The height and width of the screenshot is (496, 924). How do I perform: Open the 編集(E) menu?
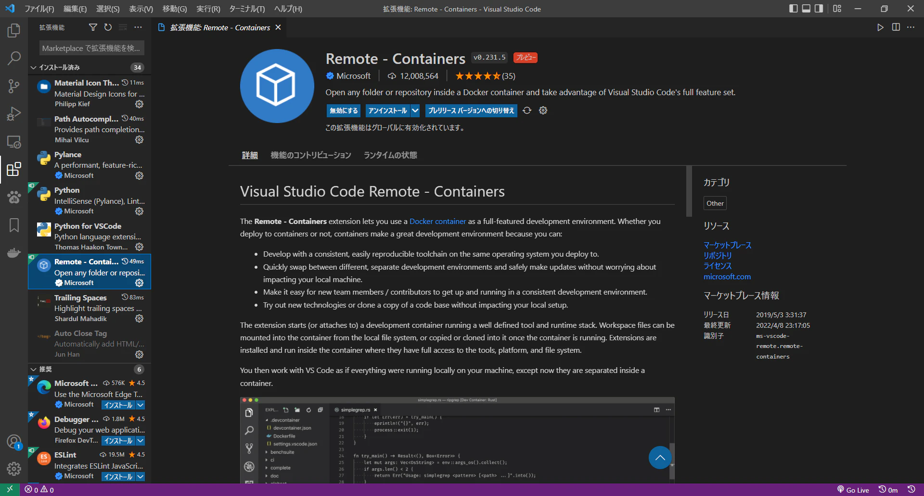pos(75,9)
